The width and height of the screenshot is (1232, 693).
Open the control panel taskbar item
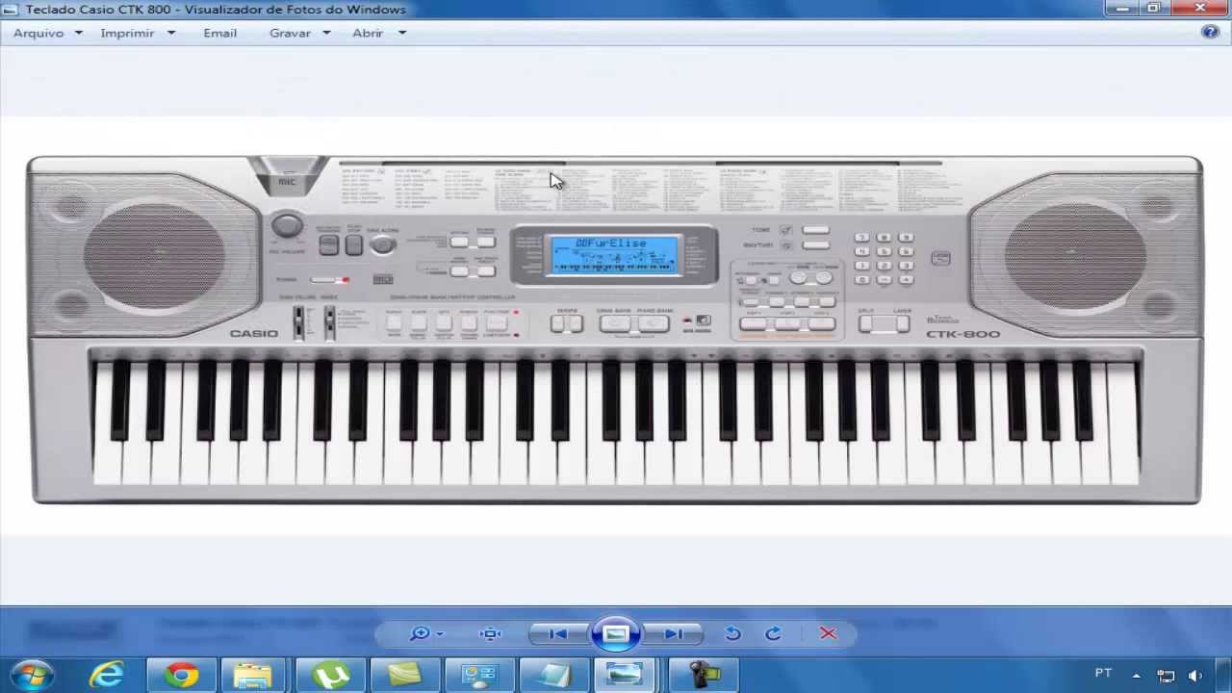(478, 675)
